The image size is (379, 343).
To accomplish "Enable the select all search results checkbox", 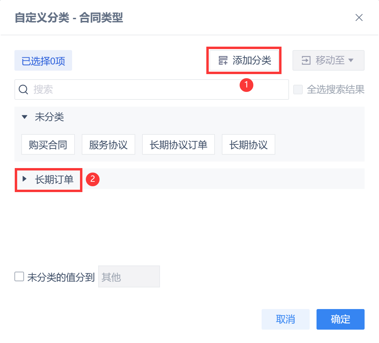I will click(x=298, y=90).
